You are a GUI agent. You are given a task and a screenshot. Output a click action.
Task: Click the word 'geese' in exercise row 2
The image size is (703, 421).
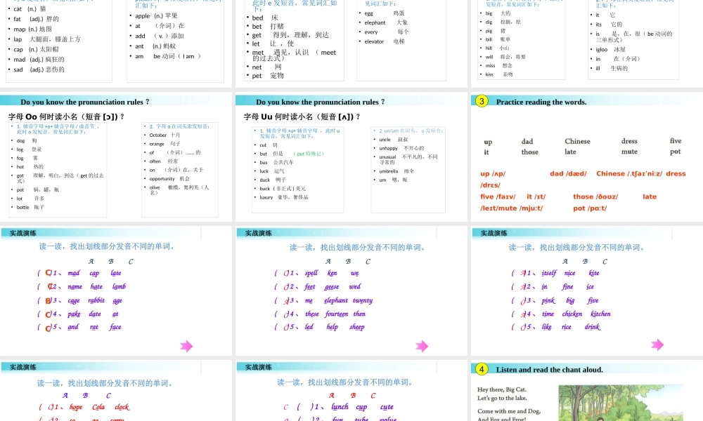coord(332,287)
